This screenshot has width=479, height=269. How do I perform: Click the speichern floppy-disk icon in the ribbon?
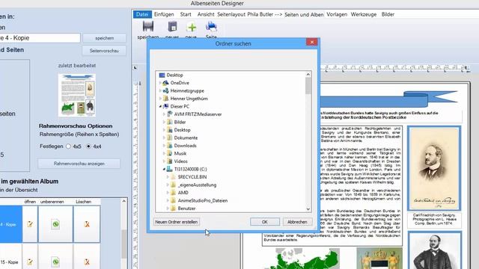pyautogui.click(x=148, y=27)
